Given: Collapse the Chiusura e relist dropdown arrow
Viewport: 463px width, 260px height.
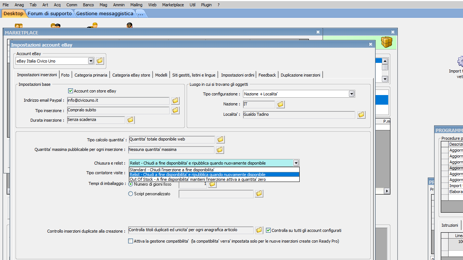Looking at the screenshot, I should tap(296, 163).
